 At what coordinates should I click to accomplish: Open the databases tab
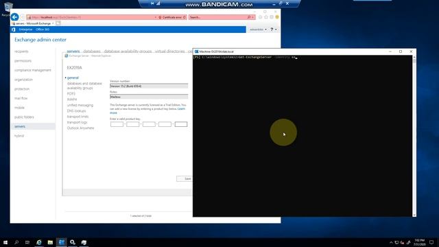[x=92, y=51]
